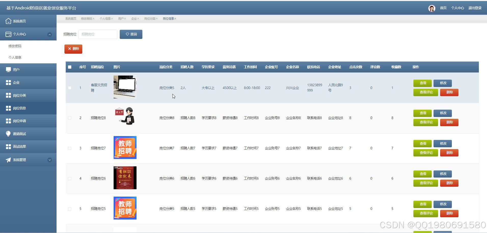Close the 用户 tab with its X
This screenshot has width=487, height=233.
(125, 19)
